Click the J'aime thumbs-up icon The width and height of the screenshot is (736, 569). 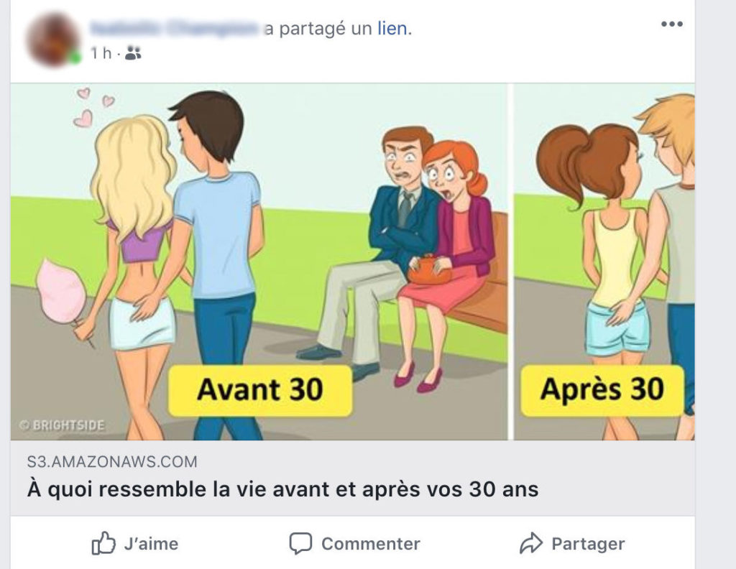tap(103, 544)
